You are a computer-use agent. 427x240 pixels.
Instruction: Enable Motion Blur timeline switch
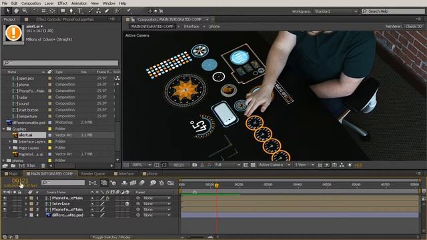pyautogui.click(x=142, y=183)
